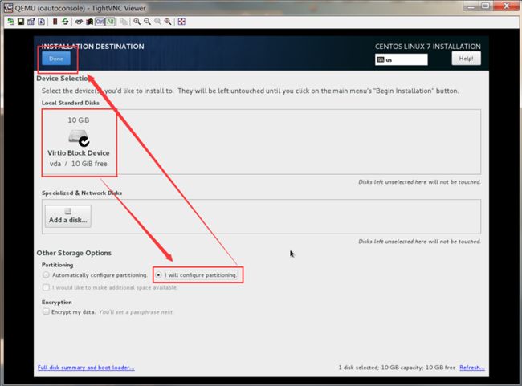Select I will configure partitioning radio button
The width and height of the screenshot is (522, 386).
(158, 275)
